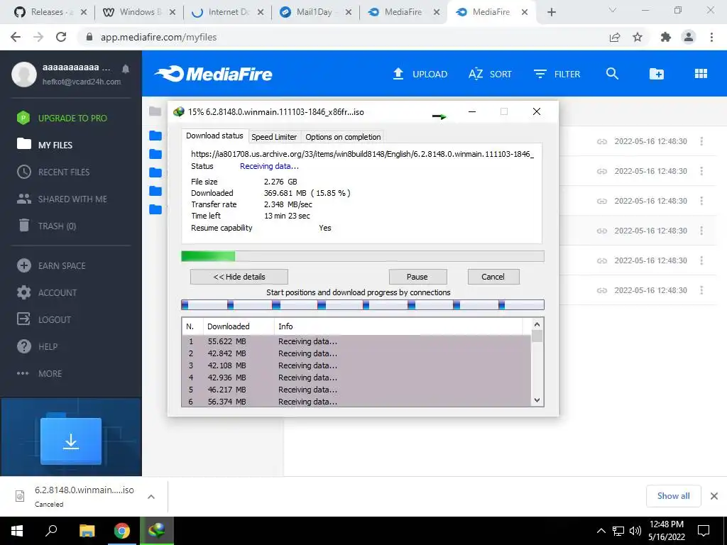Open Chrome extensions puzzle icon
Viewport: 727px width, 545px height.
(666, 37)
